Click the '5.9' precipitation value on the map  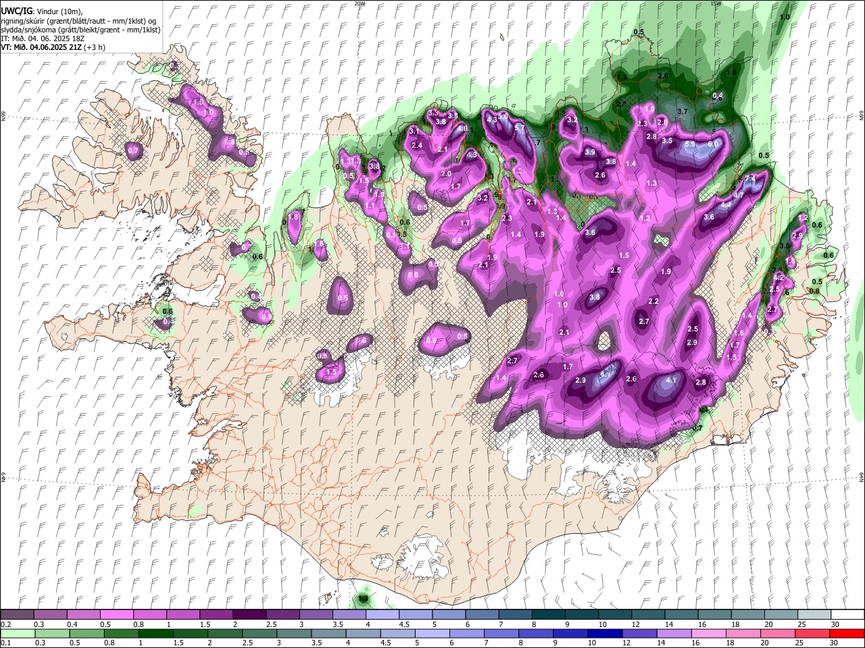690,144
